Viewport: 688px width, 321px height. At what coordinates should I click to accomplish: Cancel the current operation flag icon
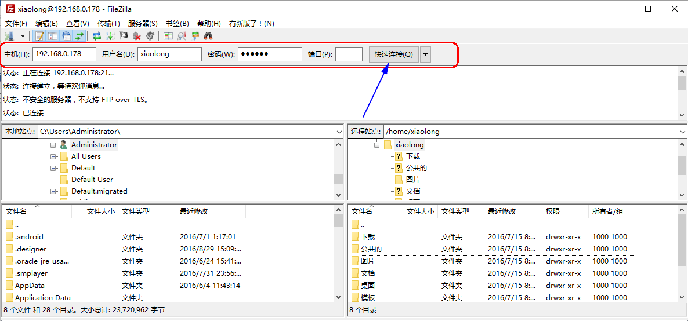point(124,36)
